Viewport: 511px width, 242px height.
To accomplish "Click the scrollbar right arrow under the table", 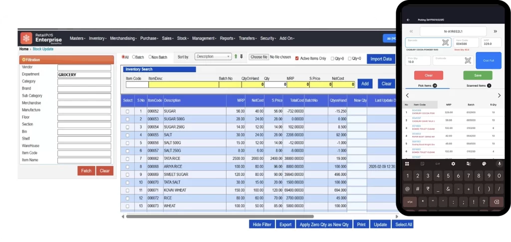I will [x=397, y=216].
